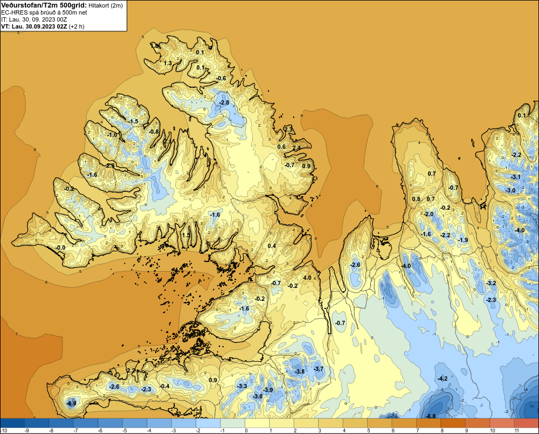Screen dimensions: 539x434
Task: Click the "5" label on the color scale
Action: pyautogui.click(x=368, y=431)
